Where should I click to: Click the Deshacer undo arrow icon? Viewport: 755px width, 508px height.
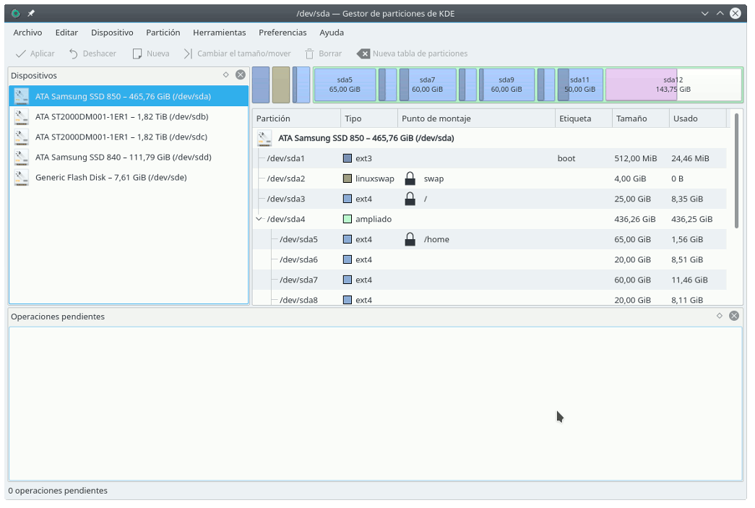[74, 53]
